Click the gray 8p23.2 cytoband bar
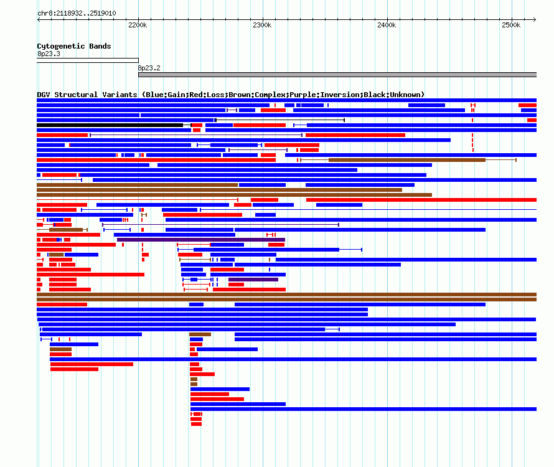554x467 pixels. click(x=337, y=75)
